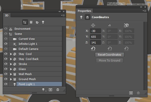The height and width of the screenshot is (102, 151).
Task: Click render icon at 3D panel bottom
Action: (51, 90)
